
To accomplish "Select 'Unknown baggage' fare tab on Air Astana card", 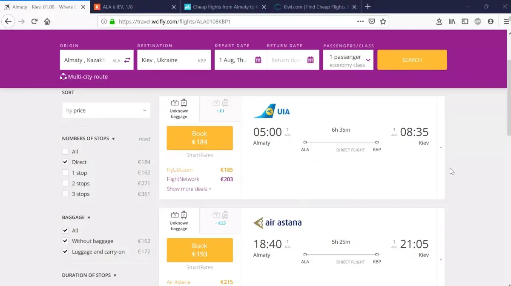I will point(179,221).
